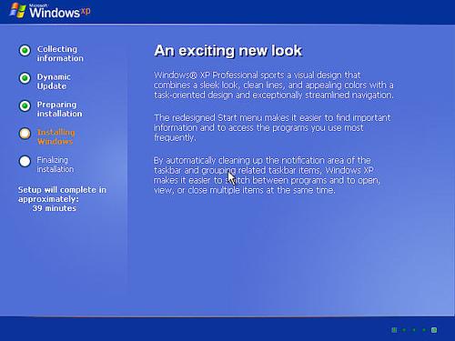This screenshot has width=455, height=341.
Task: Click the Preparing installation step label
Action: (59, 109)
